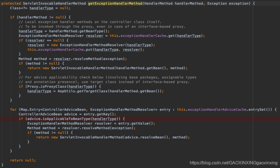Screen dimensions: 280x168
Task: Click 'resolver' in 'if (resolver == null)'
Action: coord(36,40)
